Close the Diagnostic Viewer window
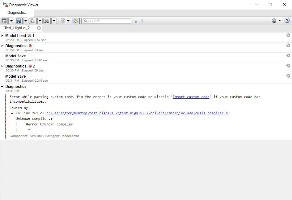 click(x=285, y=5)
